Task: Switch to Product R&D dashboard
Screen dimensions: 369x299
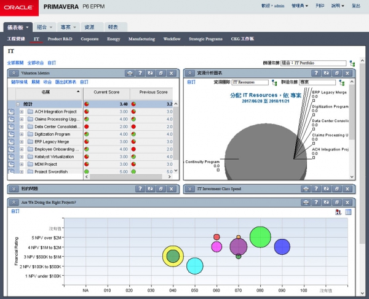Action: coord(60,39)
